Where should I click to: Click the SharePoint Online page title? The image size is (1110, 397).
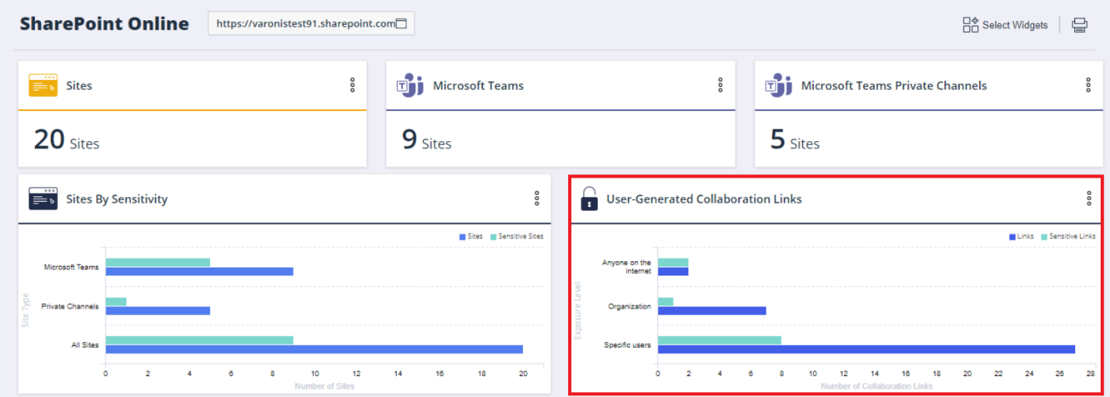pyautogui.click(x=105, y=23)
